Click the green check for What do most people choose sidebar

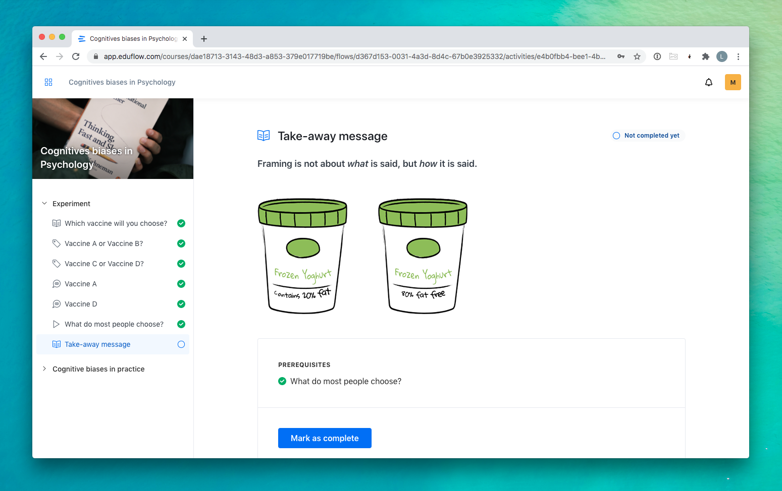(181, 324)
